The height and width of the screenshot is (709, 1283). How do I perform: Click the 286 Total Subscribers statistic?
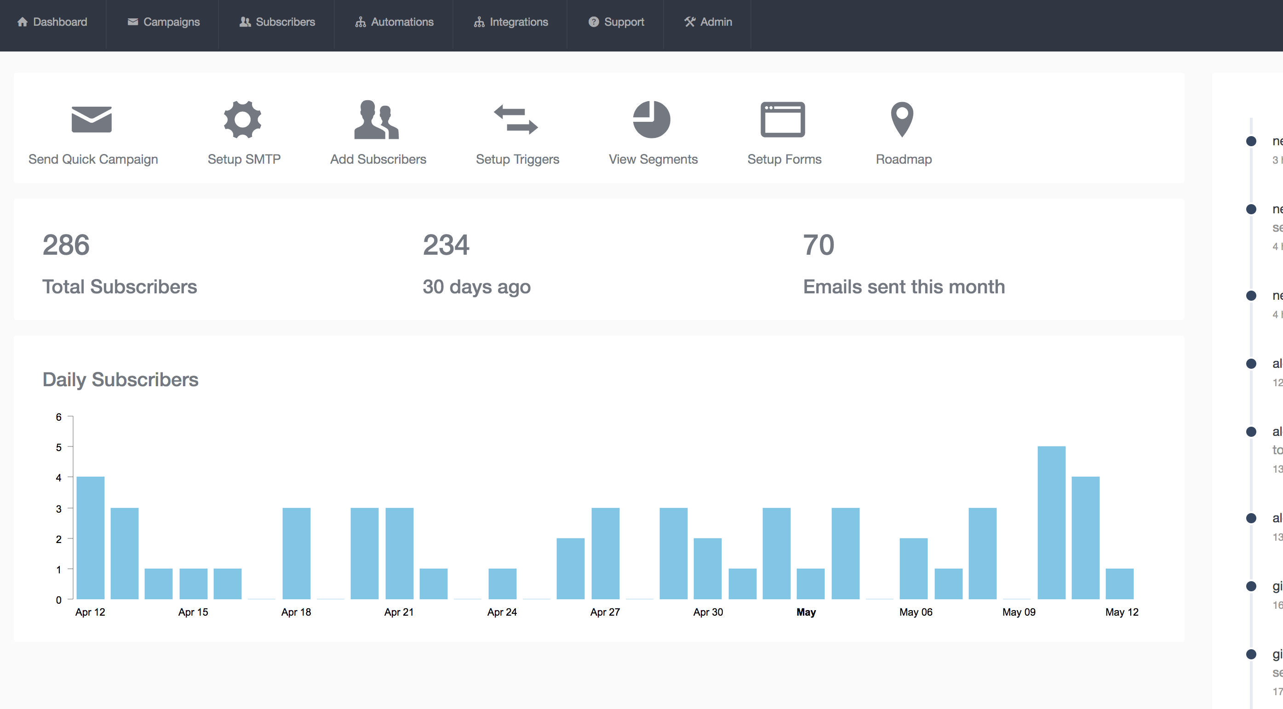tap(120, 263)
